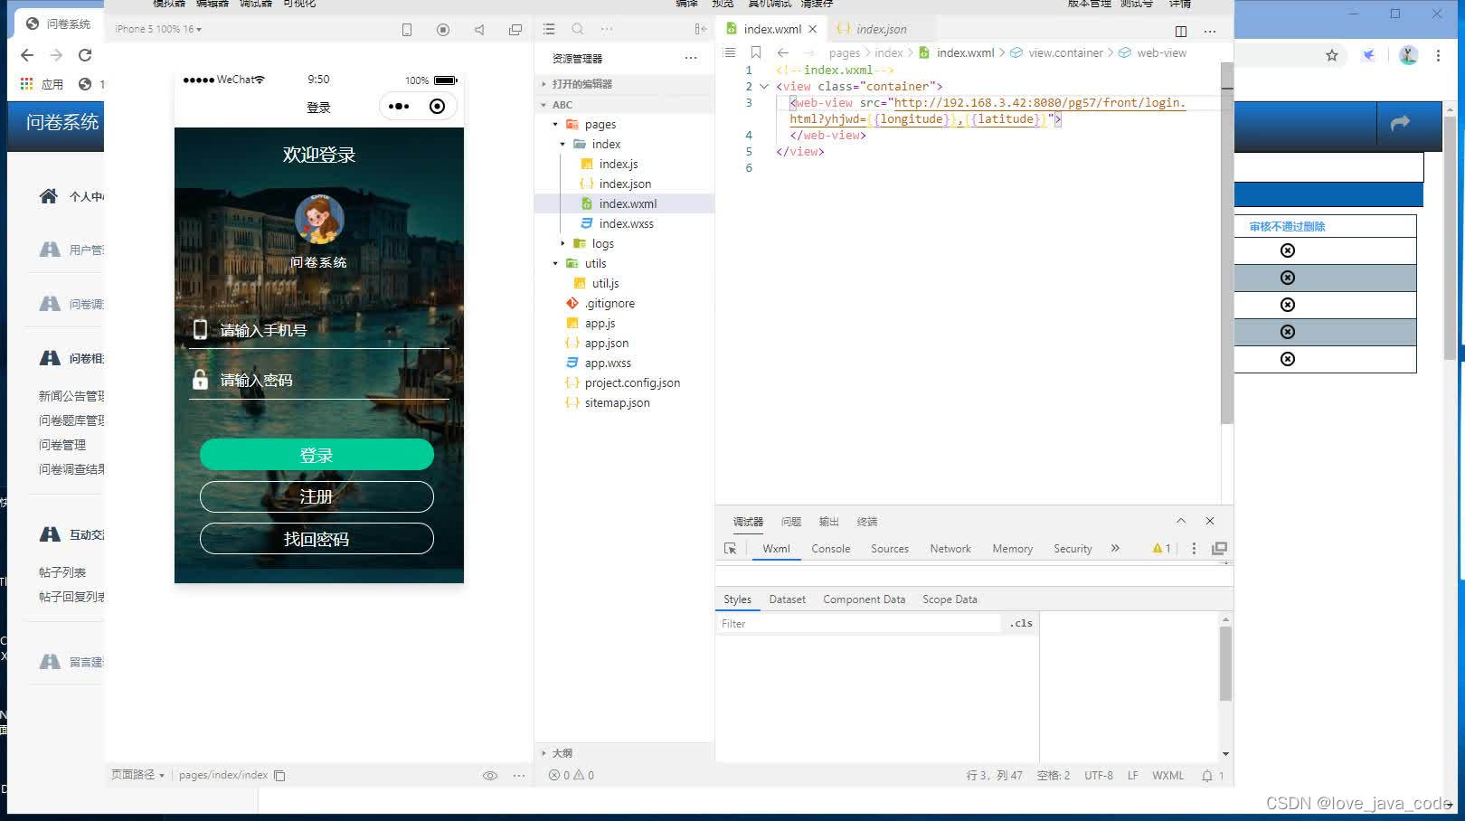Viewport: 1465px width, 821px height.
Task: Collapse the index folder in tree
Action: [x=562, y=145]
